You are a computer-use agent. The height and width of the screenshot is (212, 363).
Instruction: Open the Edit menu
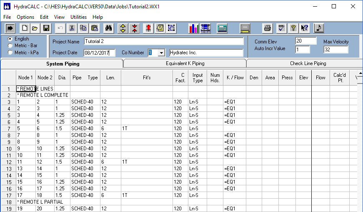(44, 17)
